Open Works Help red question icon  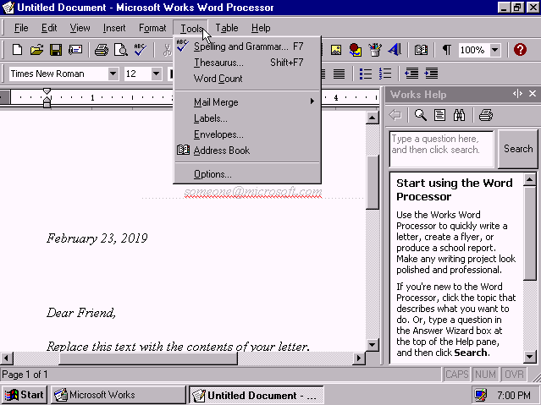pos(520,50)
